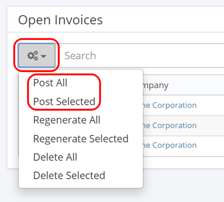
Task: Click the Open Invoices panel heading
Action: click(60, 20)
